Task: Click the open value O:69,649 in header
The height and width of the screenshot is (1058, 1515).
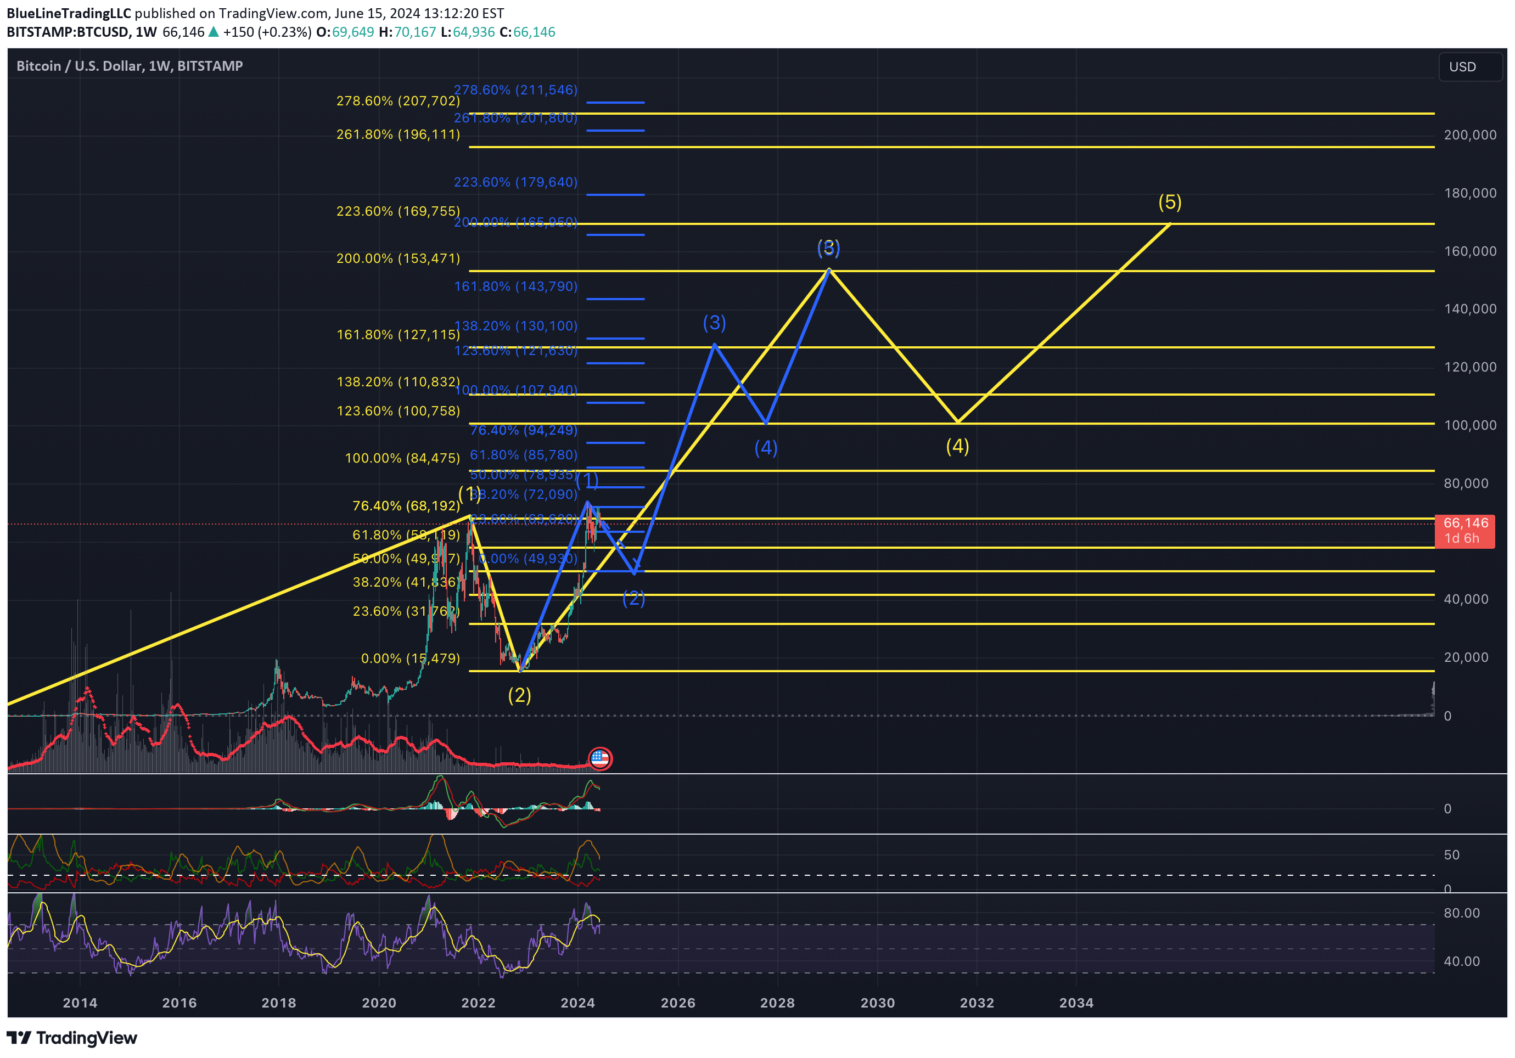Action: click(x=345, y=32)
